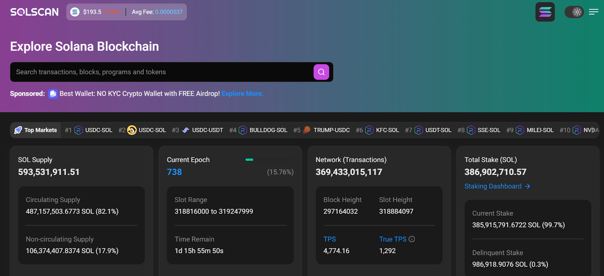
Task: Select the Top Markets label
Action: click(x=41, y=130)
